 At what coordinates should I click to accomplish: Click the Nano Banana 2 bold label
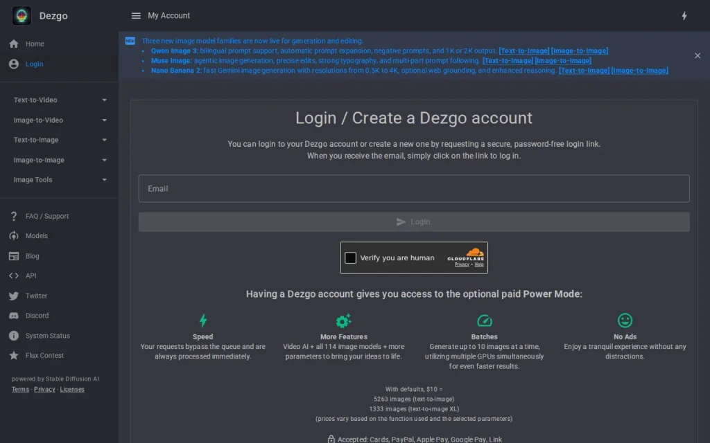point(176,71)
